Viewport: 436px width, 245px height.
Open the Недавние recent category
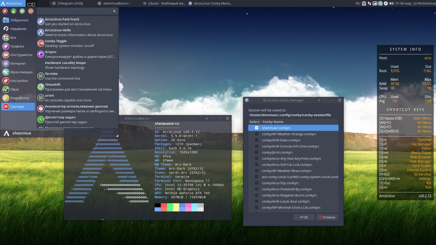pos(18,29)
